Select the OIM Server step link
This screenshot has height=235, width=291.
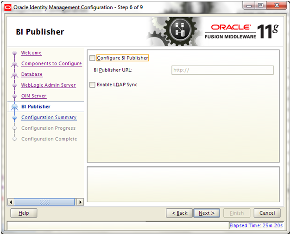tap(34, 96)
